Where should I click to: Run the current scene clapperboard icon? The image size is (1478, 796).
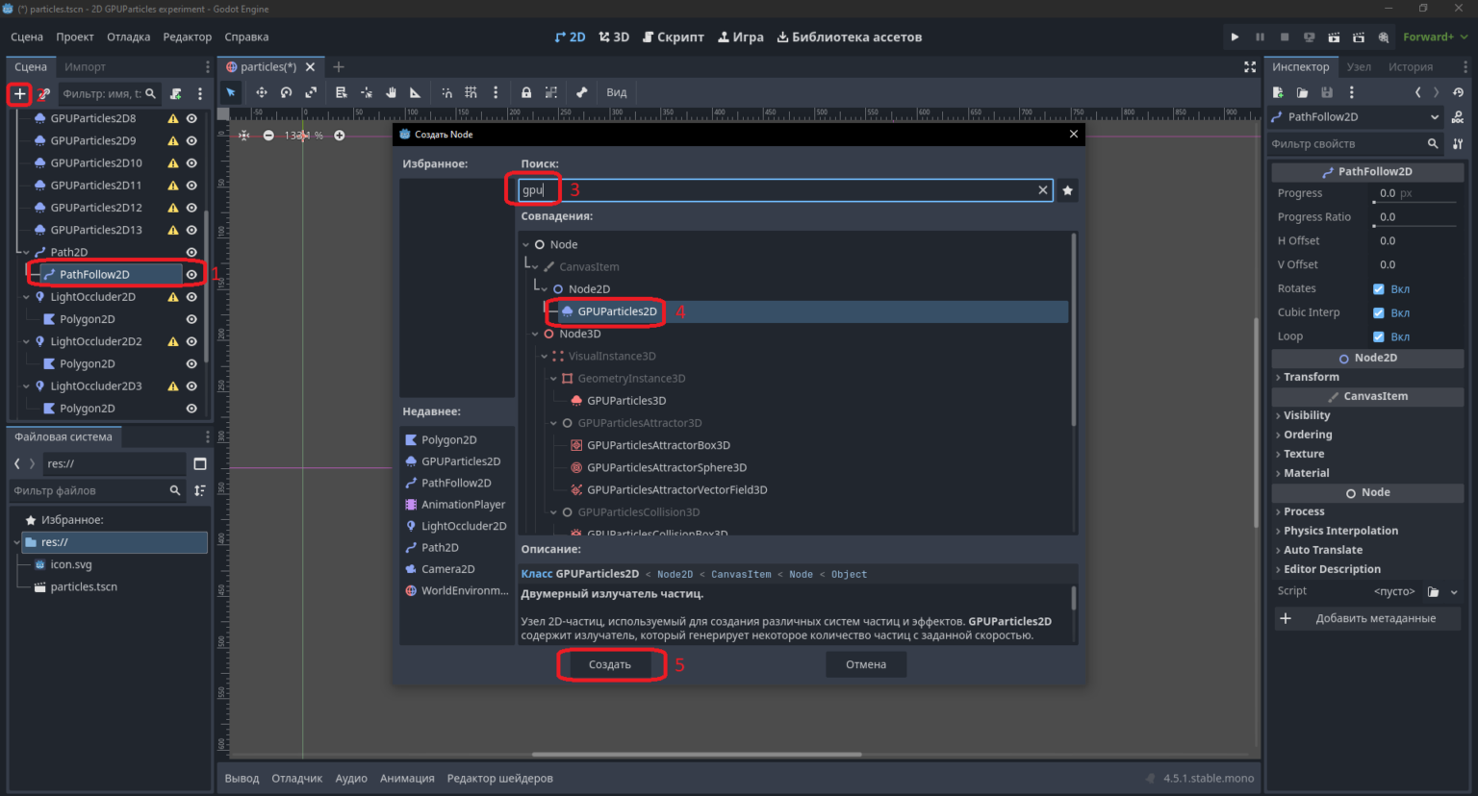pos(1334,37)
